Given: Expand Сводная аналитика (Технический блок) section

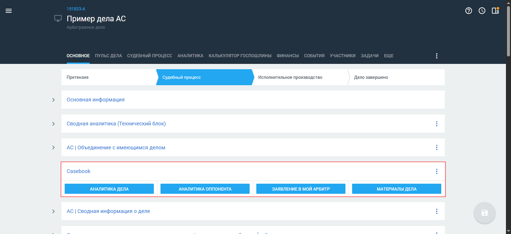Looking at the screenshot, I should pos(53,124).
